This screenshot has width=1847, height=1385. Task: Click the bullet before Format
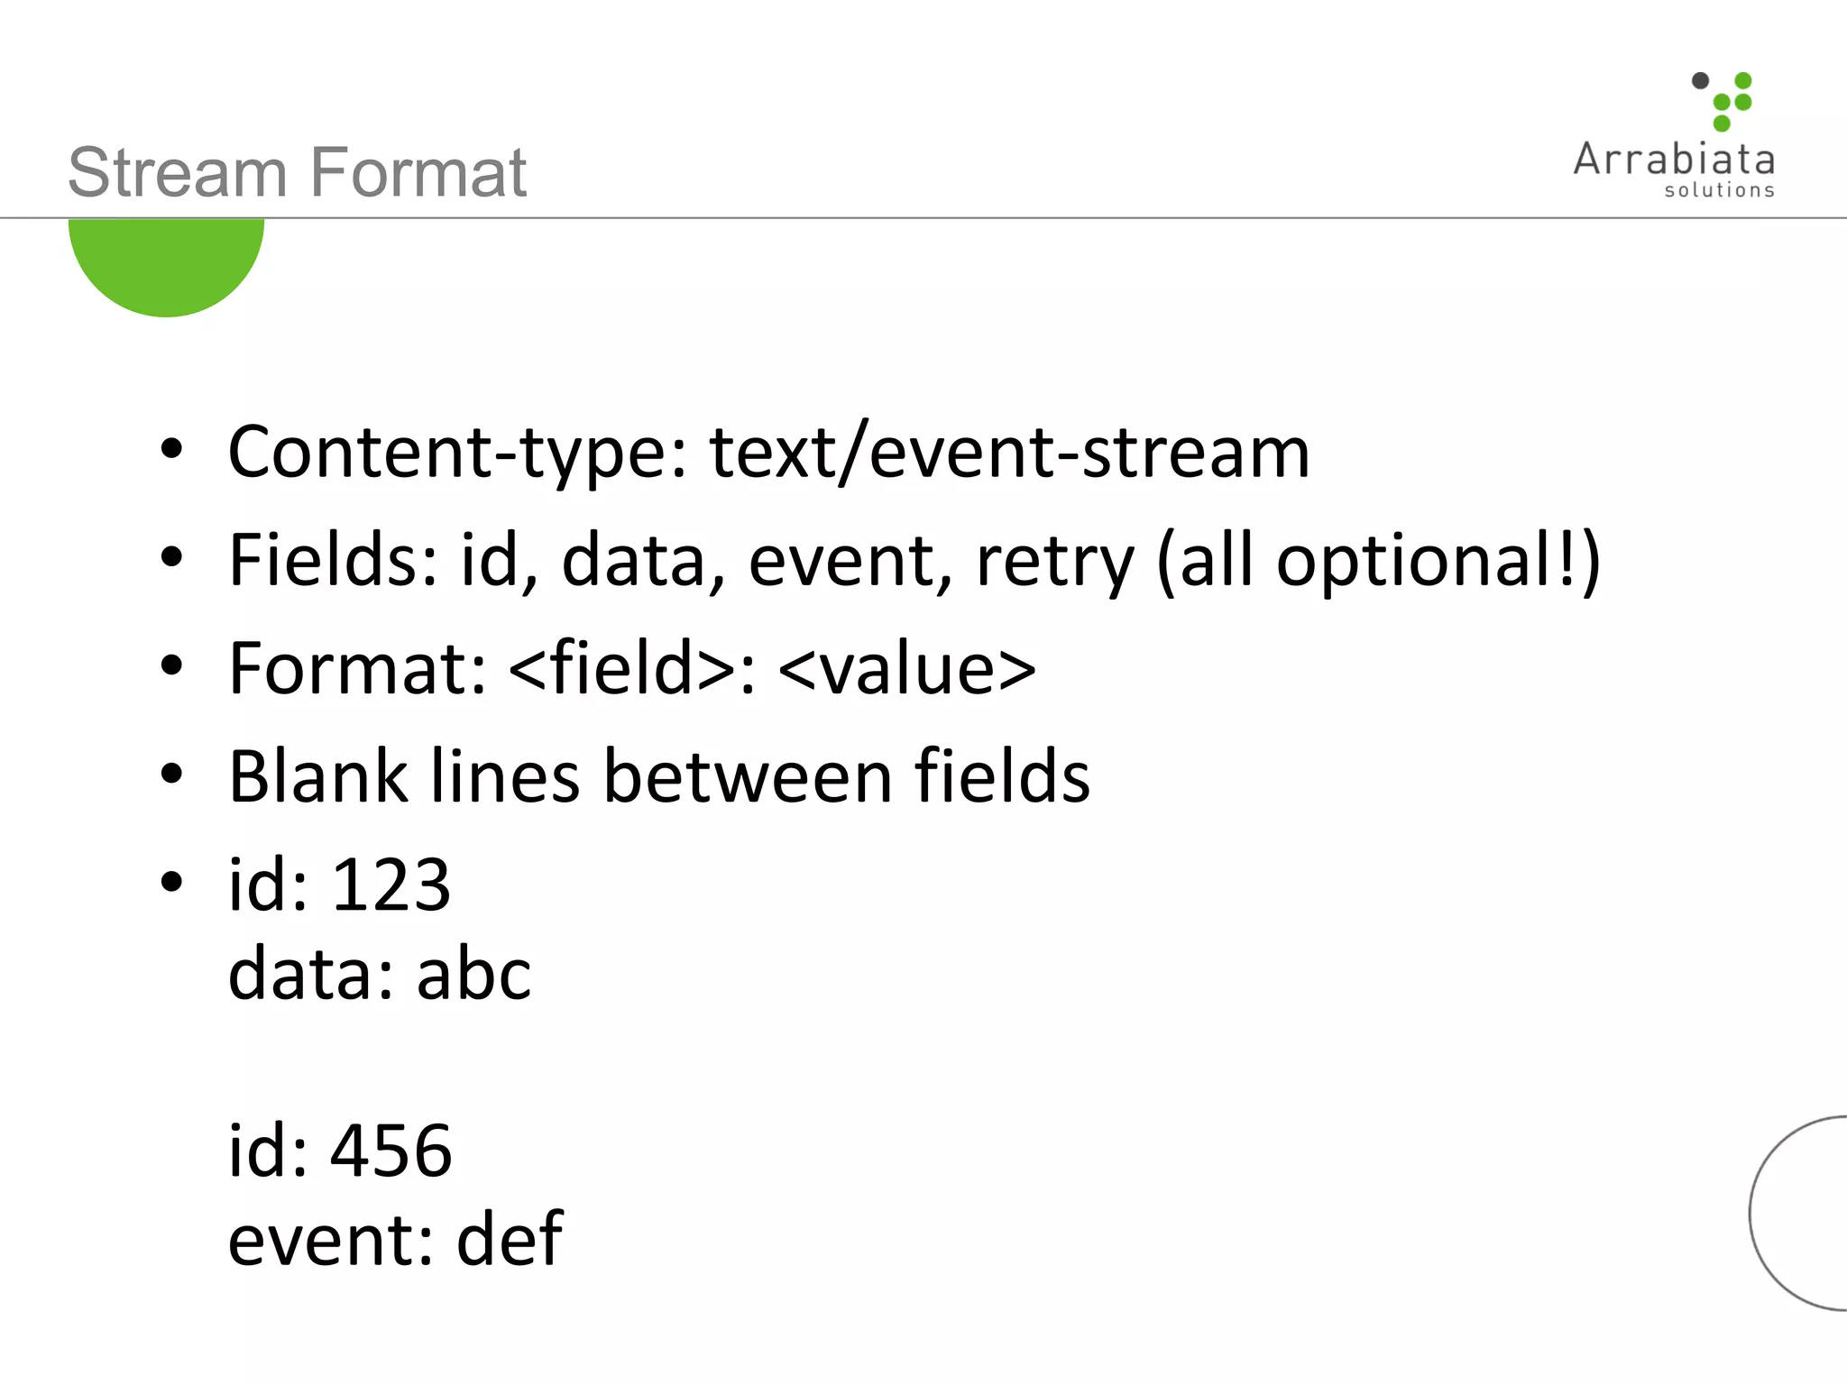[171, 665]
